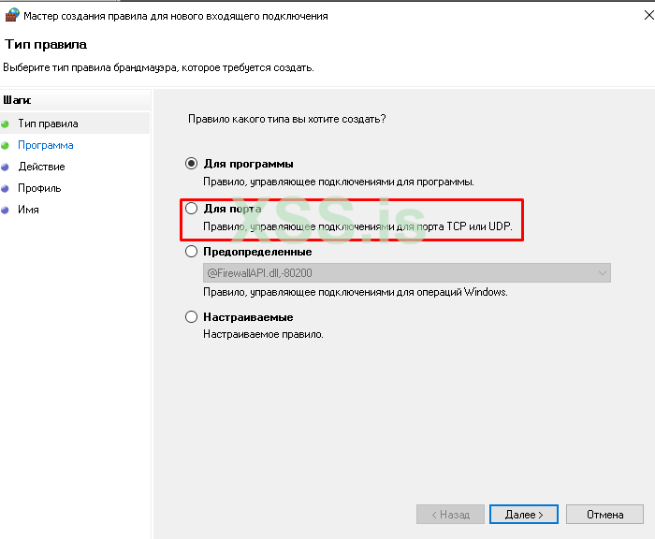Image resolution: width=655 pixels, height=539 pixels.
Task: Choose the Для порта rule type
Action: pyautogui.click(x=192, y=209)
